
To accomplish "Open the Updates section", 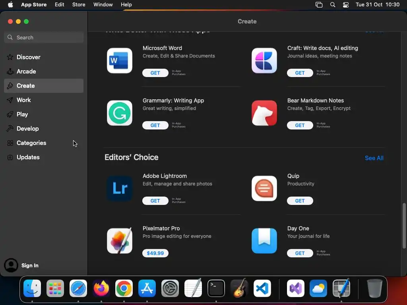I will tap(44, 157).
